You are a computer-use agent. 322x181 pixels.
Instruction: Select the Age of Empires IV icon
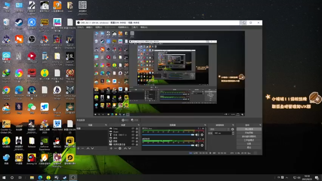70,42
